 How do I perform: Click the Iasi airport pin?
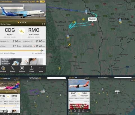click(86, 12)
